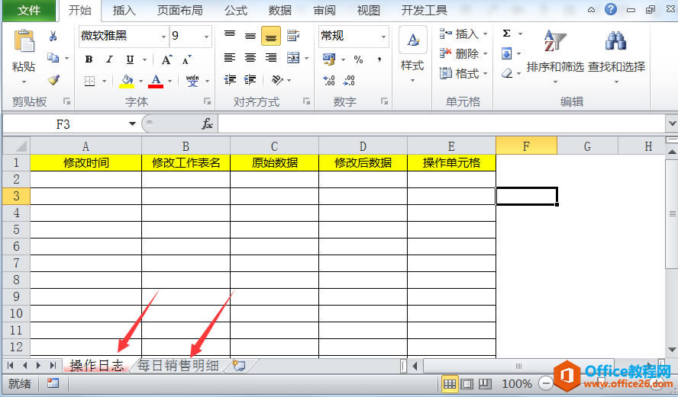The image size is (678, 397).
Task: Open Font dialog launcher
Action: tap(207, 101)
